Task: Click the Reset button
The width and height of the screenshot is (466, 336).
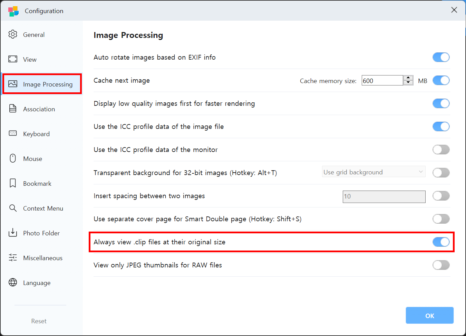Action: (x=39, y=321)
